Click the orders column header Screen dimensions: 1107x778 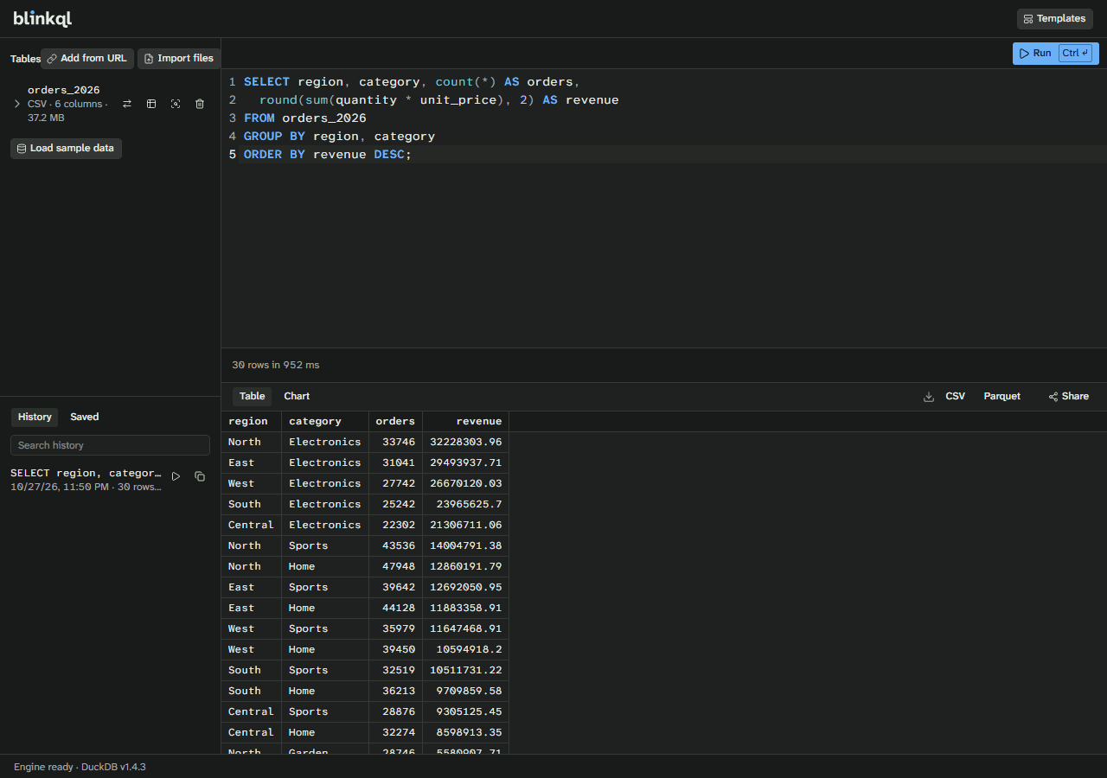[x=395, y=422]
